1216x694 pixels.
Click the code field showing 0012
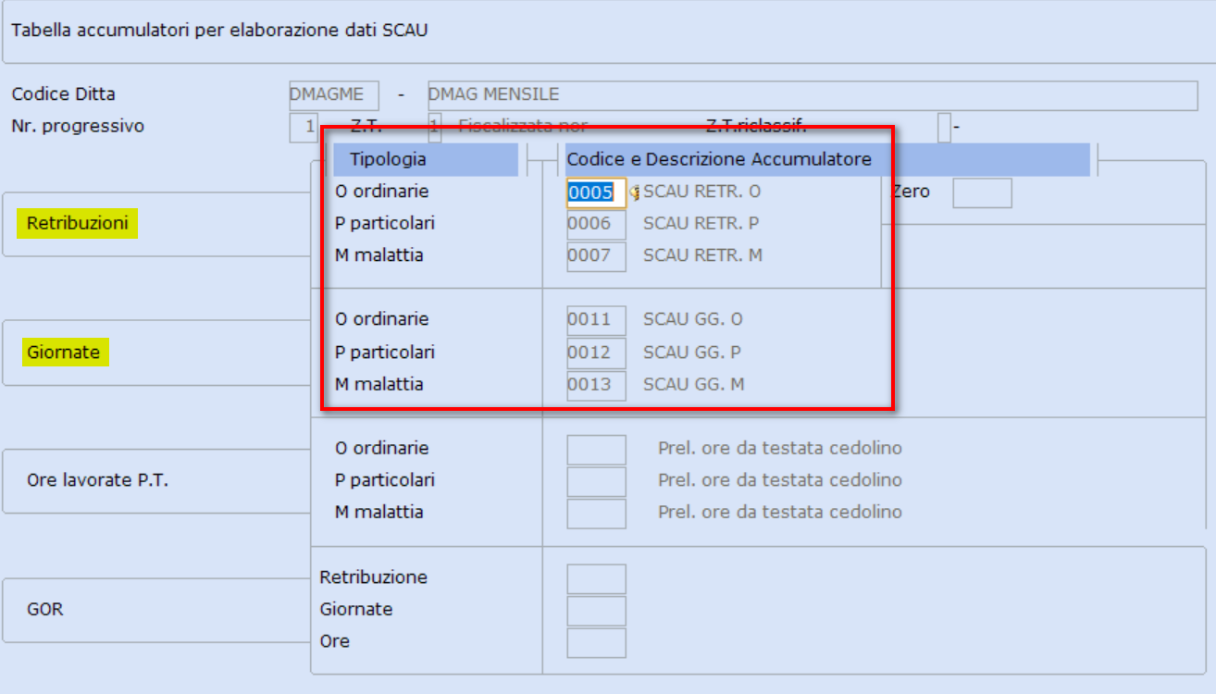click(597, 353)
